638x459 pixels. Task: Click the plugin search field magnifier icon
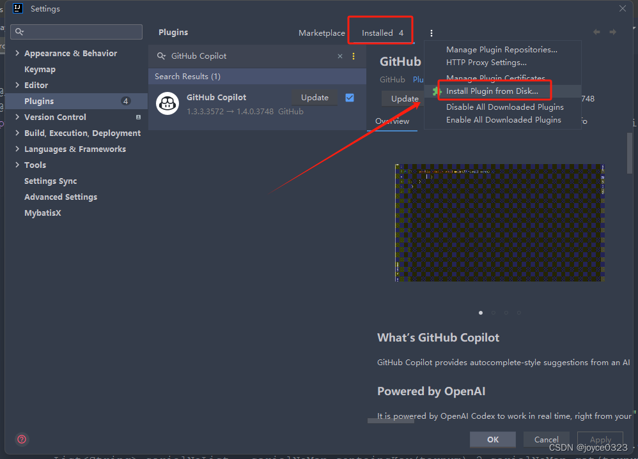(162, 56)
